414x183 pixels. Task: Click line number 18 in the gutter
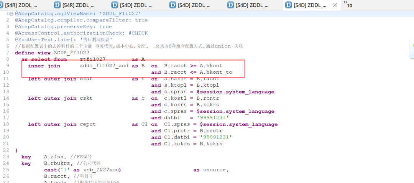7,124
